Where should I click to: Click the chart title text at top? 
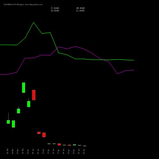[x=23, y=5]
